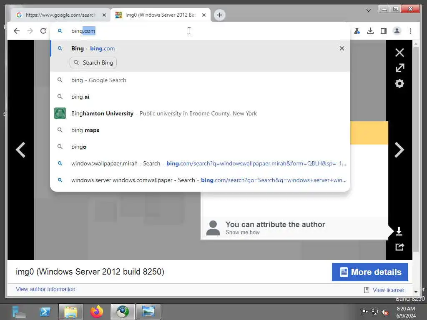
Task: Select the bing - Google Search suggestion
Action: (200, 80)
